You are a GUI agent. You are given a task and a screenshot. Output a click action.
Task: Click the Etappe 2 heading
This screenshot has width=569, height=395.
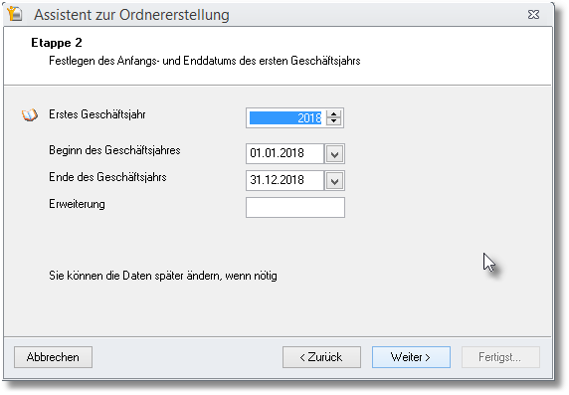[x=57, y=43]
